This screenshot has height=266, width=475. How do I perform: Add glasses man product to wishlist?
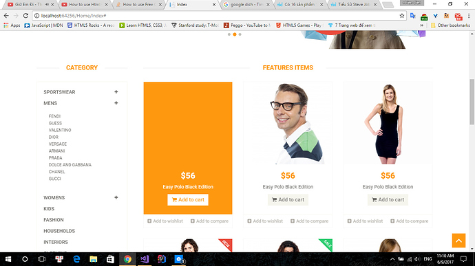tap(265, 221)
